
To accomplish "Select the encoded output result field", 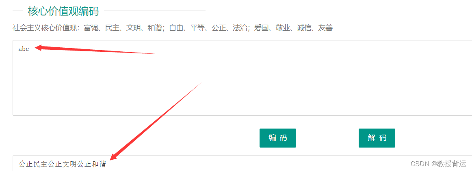I will (242, 163).
